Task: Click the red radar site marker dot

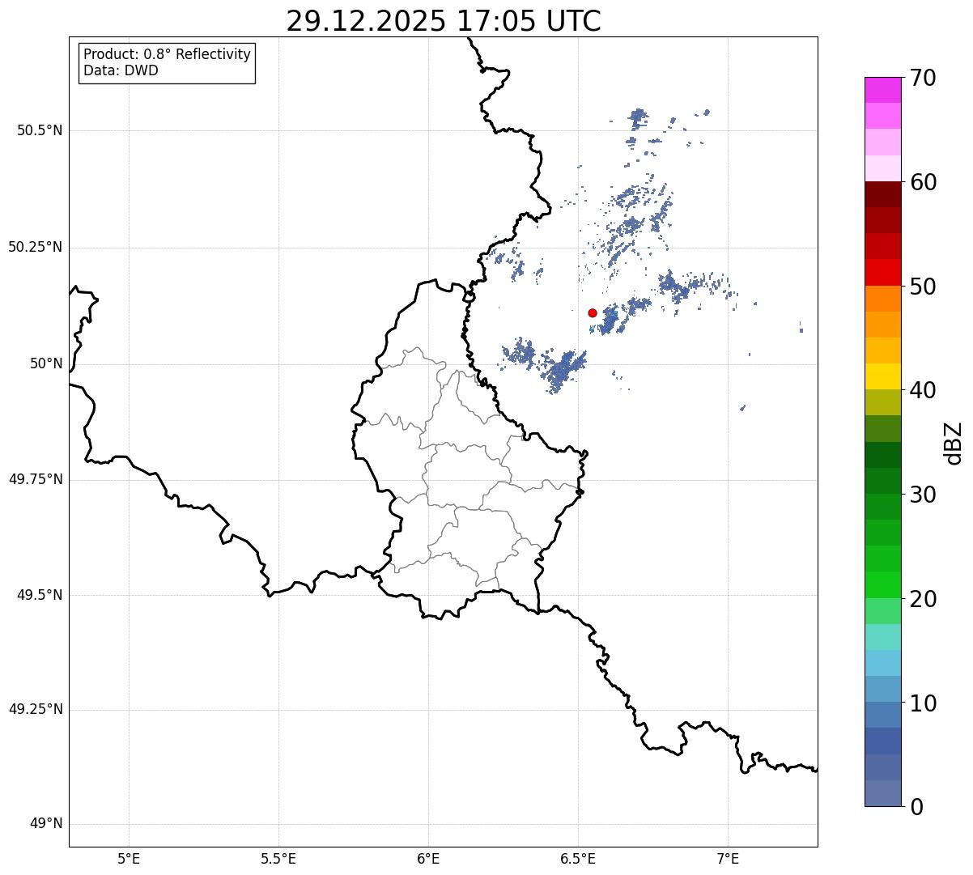Action: pos(593,312)
